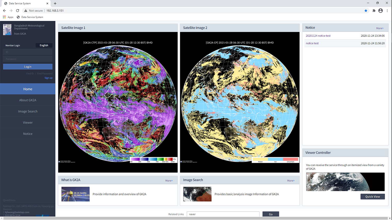Click the Quick View button

coord(373,197)
